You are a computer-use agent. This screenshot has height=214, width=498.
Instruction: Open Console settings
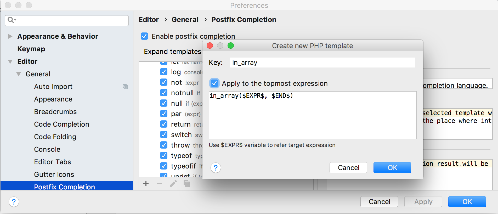[x=47, y=149]
